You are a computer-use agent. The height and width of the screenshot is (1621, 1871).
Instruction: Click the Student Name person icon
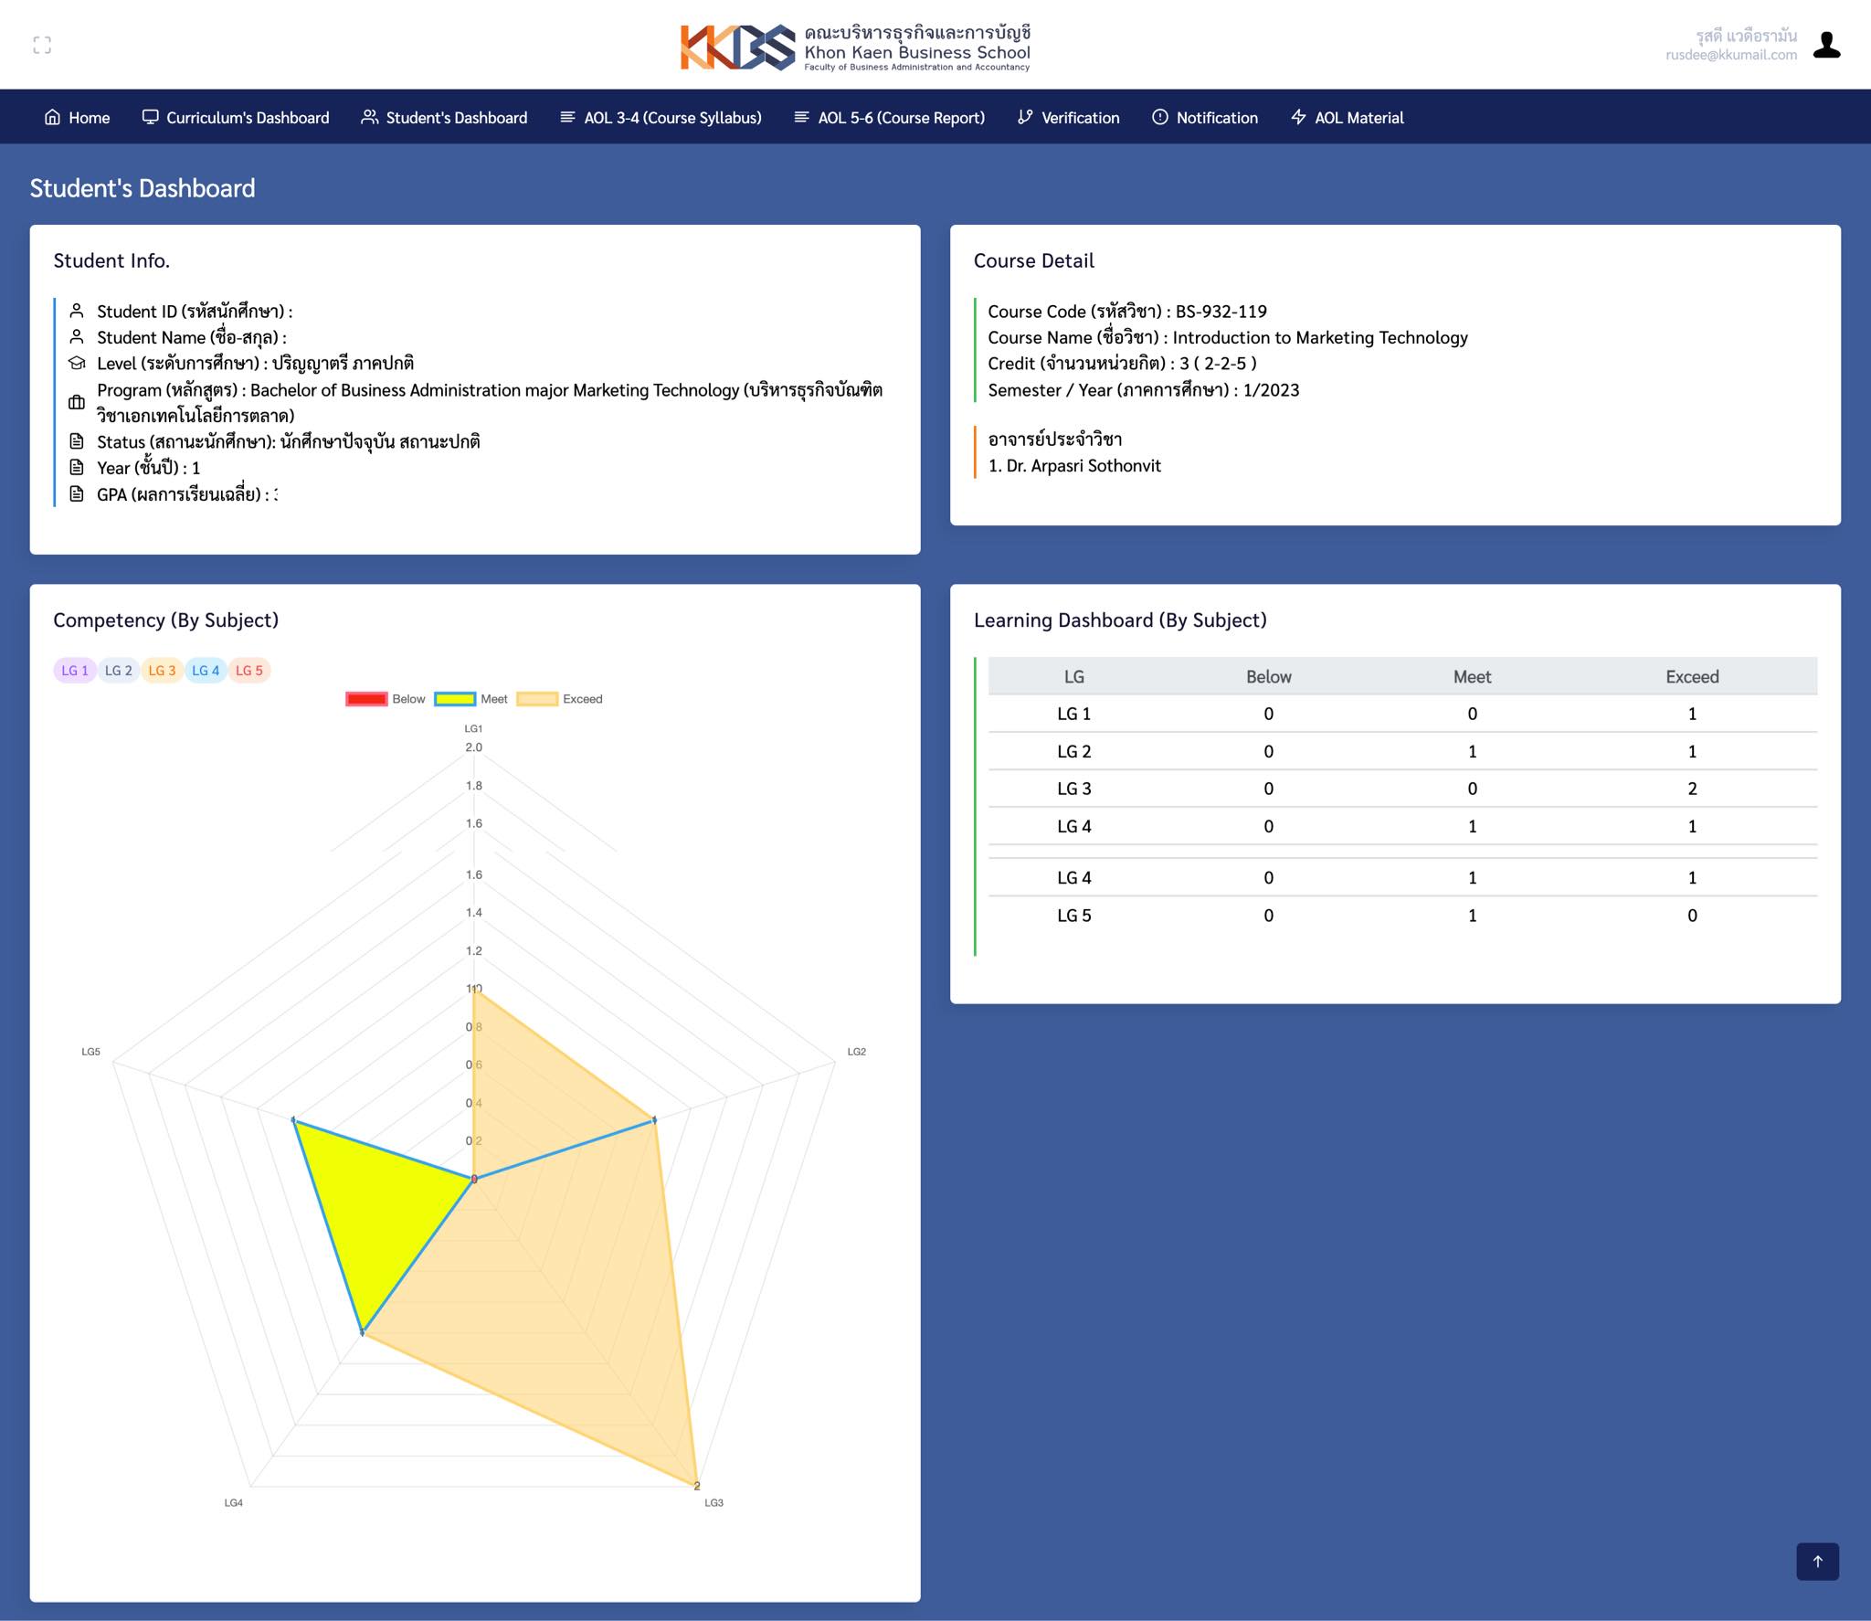point(77,337)
